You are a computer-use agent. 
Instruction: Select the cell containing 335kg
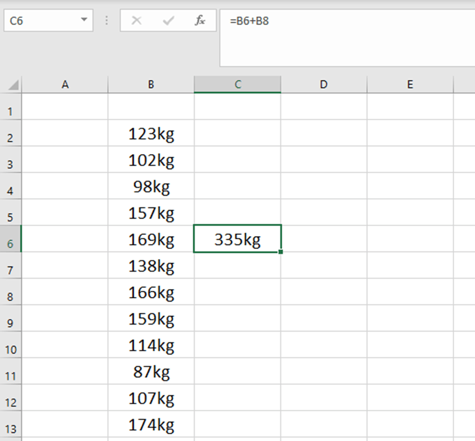pyautogui.click(x=237, y=239)
